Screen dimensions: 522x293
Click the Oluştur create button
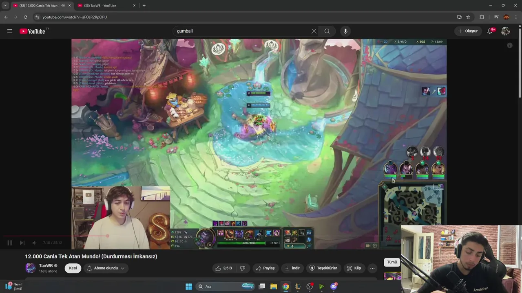point(468,31)
